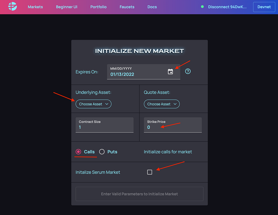Open the Devnet network selector

pos(264,7)
